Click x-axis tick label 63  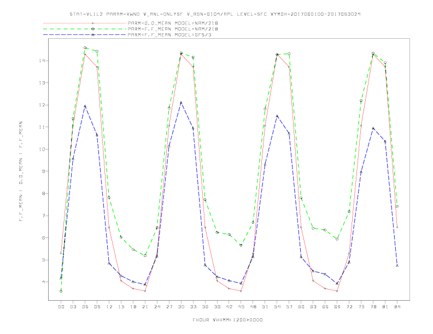pos(313,307)
